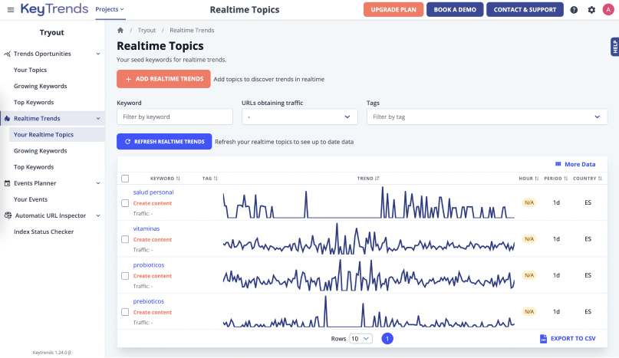Viewport: 619px width, 358px height.
Task: Sort the table by Trend column
Action: click(368, 179)
